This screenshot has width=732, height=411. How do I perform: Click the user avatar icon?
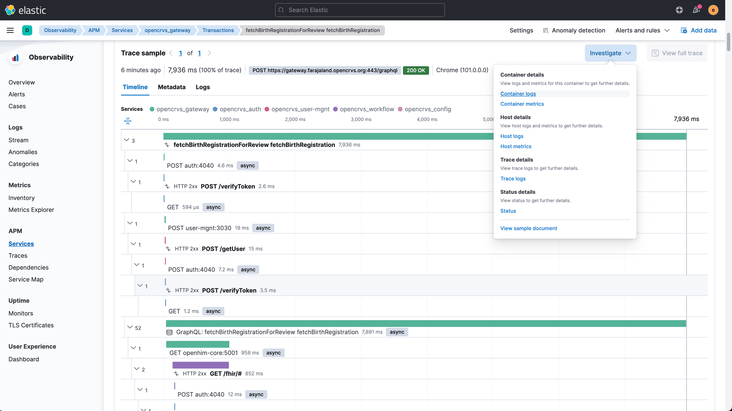(x=713, y=10)
